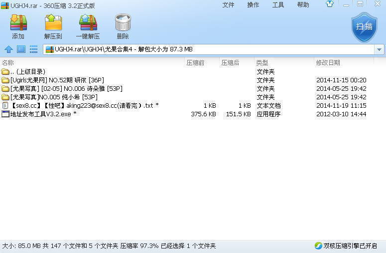386x253 pixels.
Task: Click the 文本文档 type cell
Action: click(268, 105)
